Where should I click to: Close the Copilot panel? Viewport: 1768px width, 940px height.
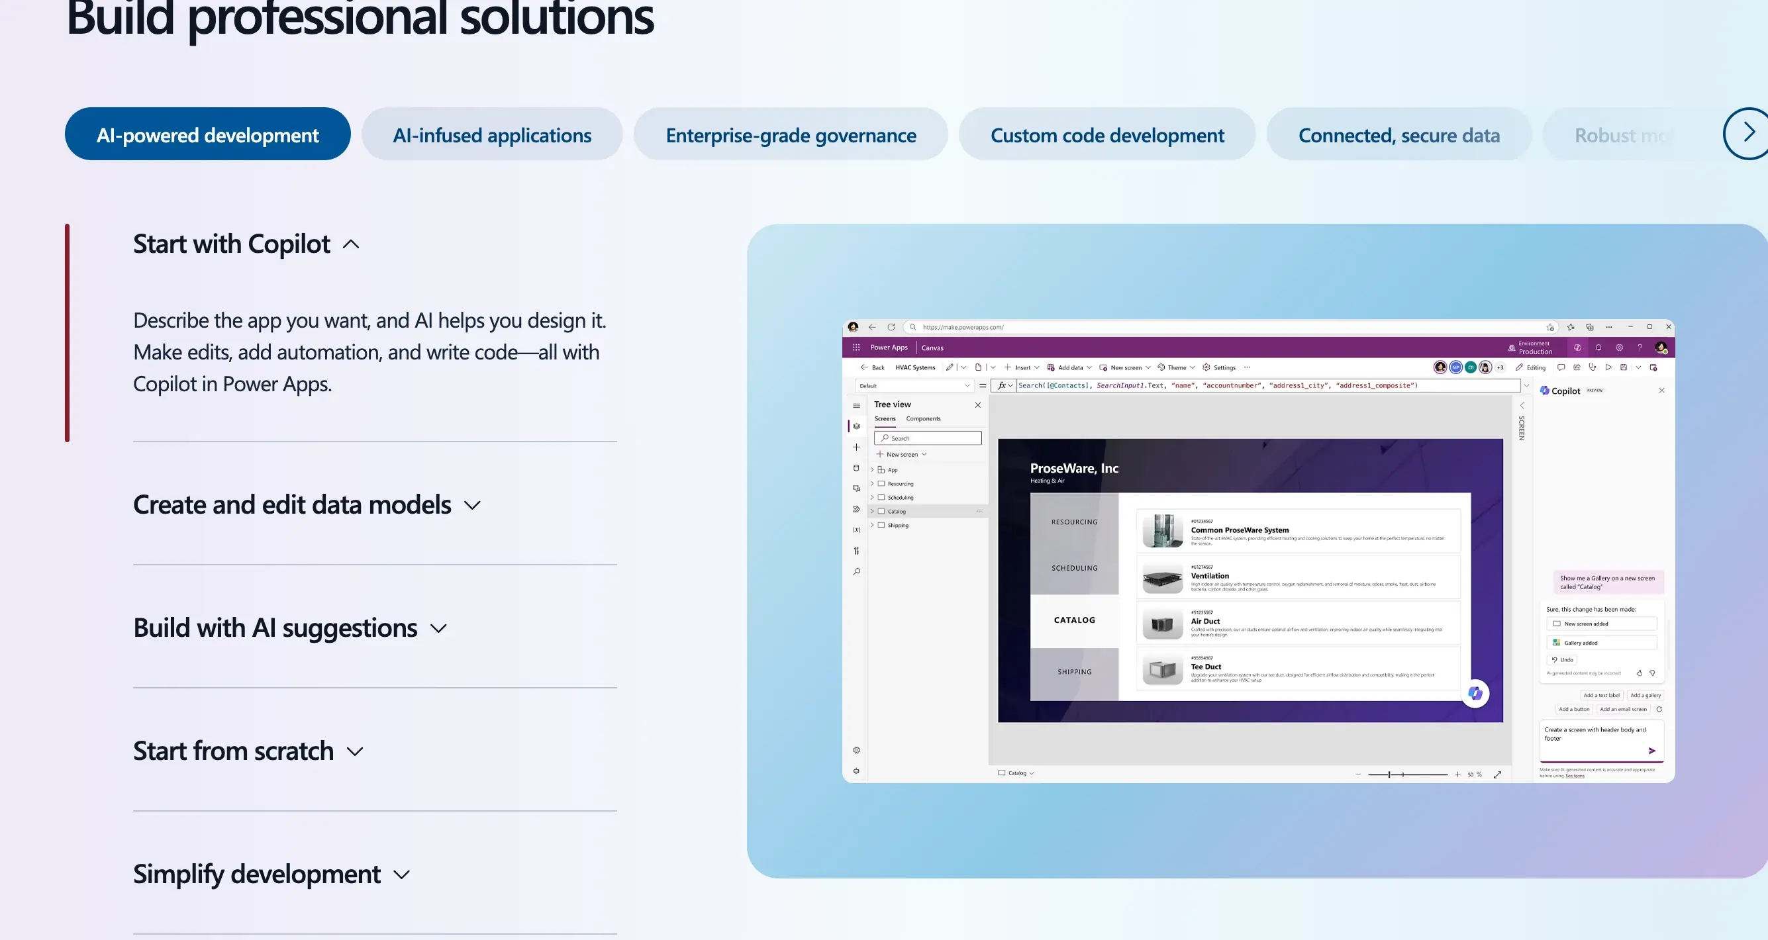tap(1661, 391)
